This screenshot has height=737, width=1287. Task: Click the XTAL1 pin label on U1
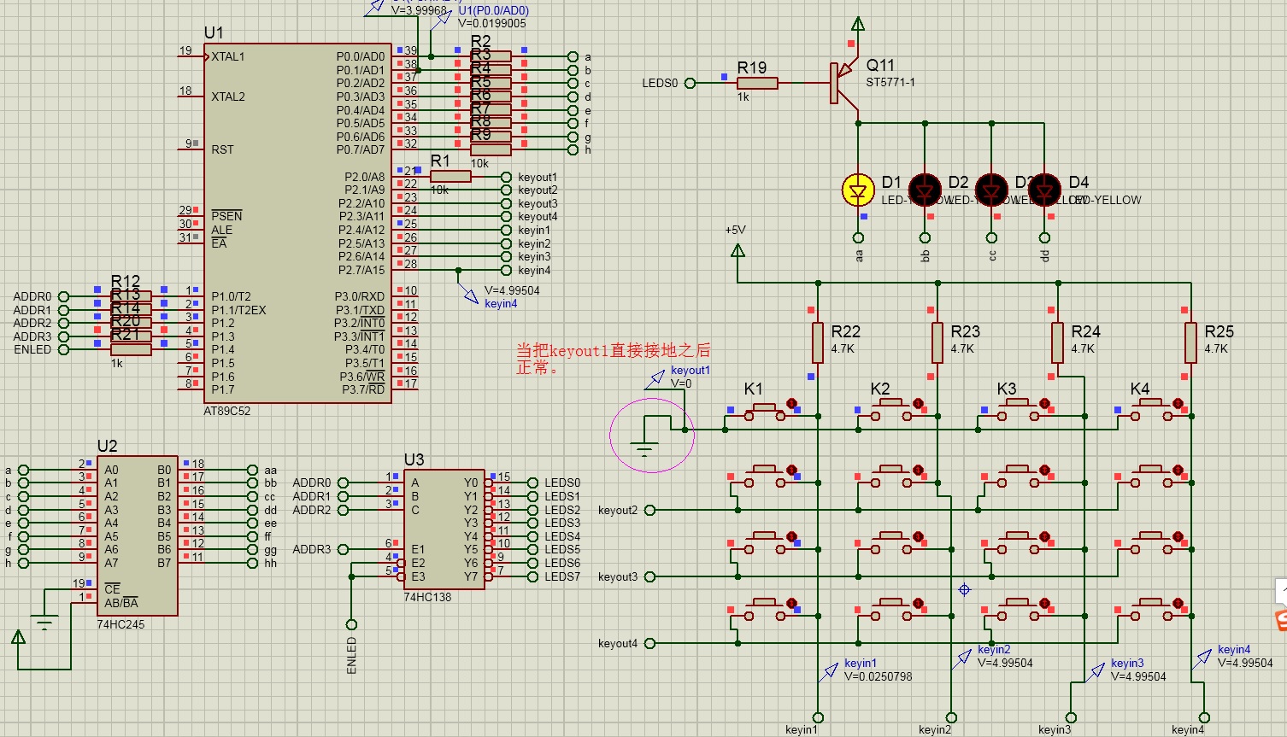tap(228, 56)
